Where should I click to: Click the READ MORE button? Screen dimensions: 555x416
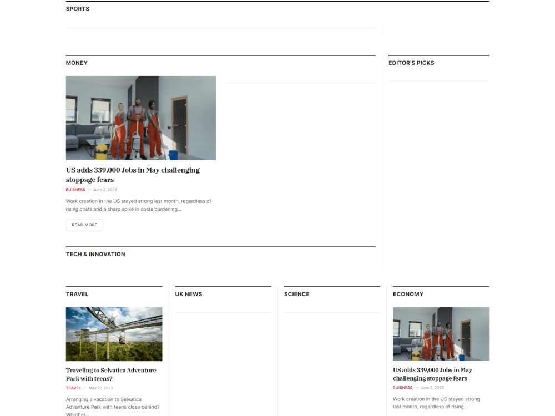84,225
